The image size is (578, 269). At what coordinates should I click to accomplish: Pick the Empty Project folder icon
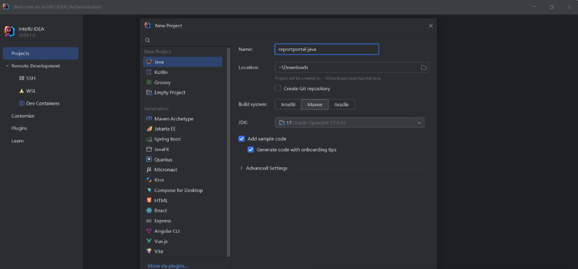[x=149, y=93]
